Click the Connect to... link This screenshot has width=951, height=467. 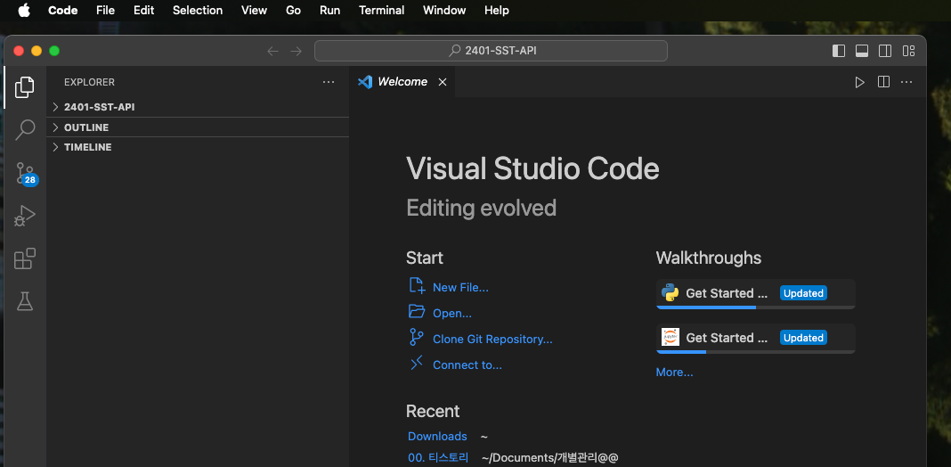point(467,365)
